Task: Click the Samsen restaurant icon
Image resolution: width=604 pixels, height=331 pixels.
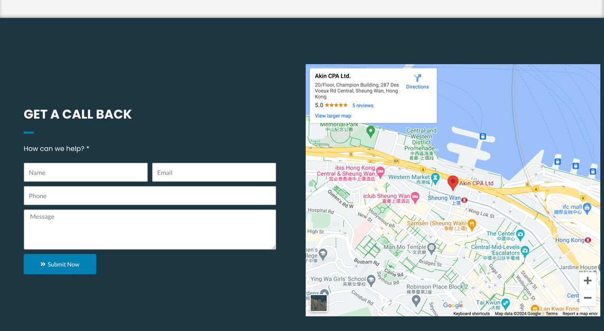Action: pyautogui.click(x=472, y=224)
